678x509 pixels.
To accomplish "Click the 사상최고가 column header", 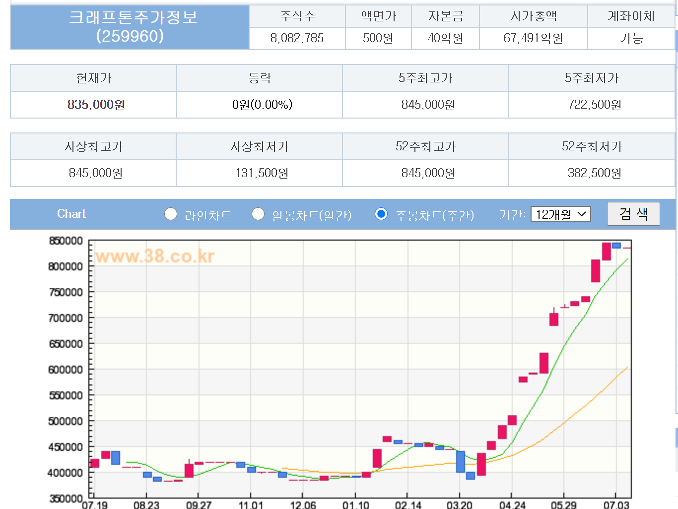I will [93, 146].
